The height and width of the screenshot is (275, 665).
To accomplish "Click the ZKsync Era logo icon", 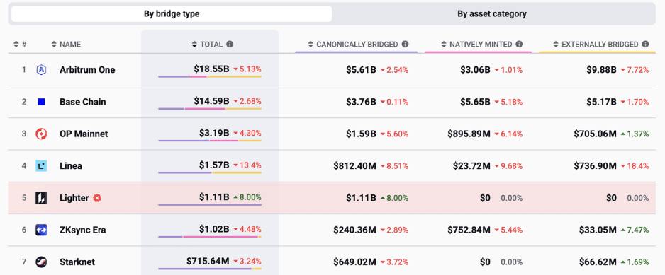I will pyautogui.click(x=41, y=230).
